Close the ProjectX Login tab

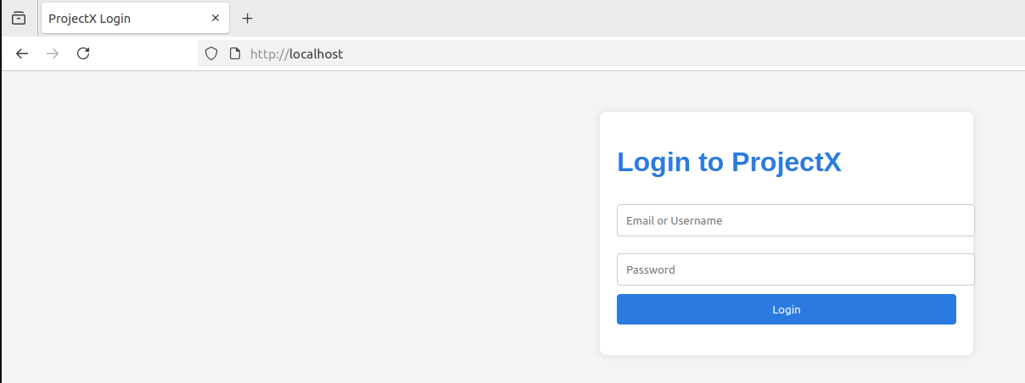[216, 18]
